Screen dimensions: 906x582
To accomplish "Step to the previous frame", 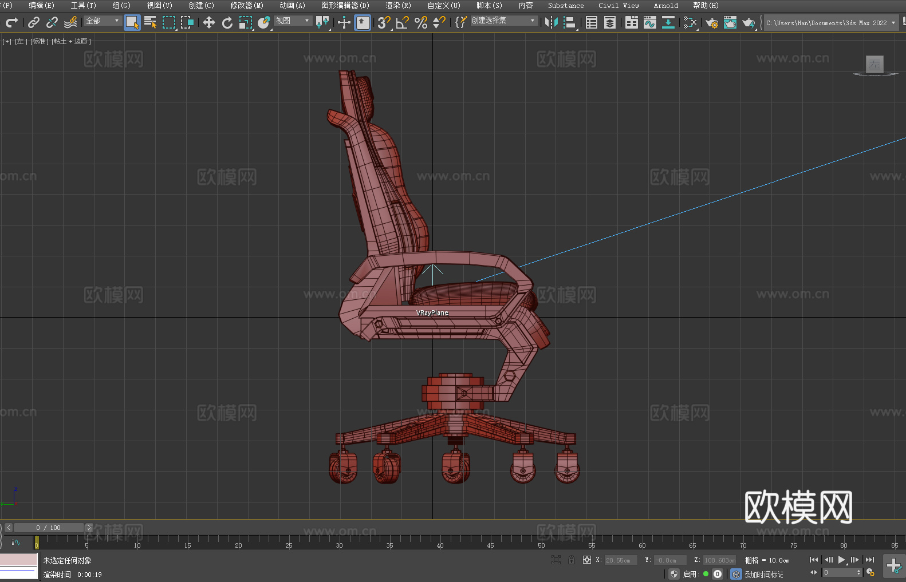I will [x=828, y=560].
